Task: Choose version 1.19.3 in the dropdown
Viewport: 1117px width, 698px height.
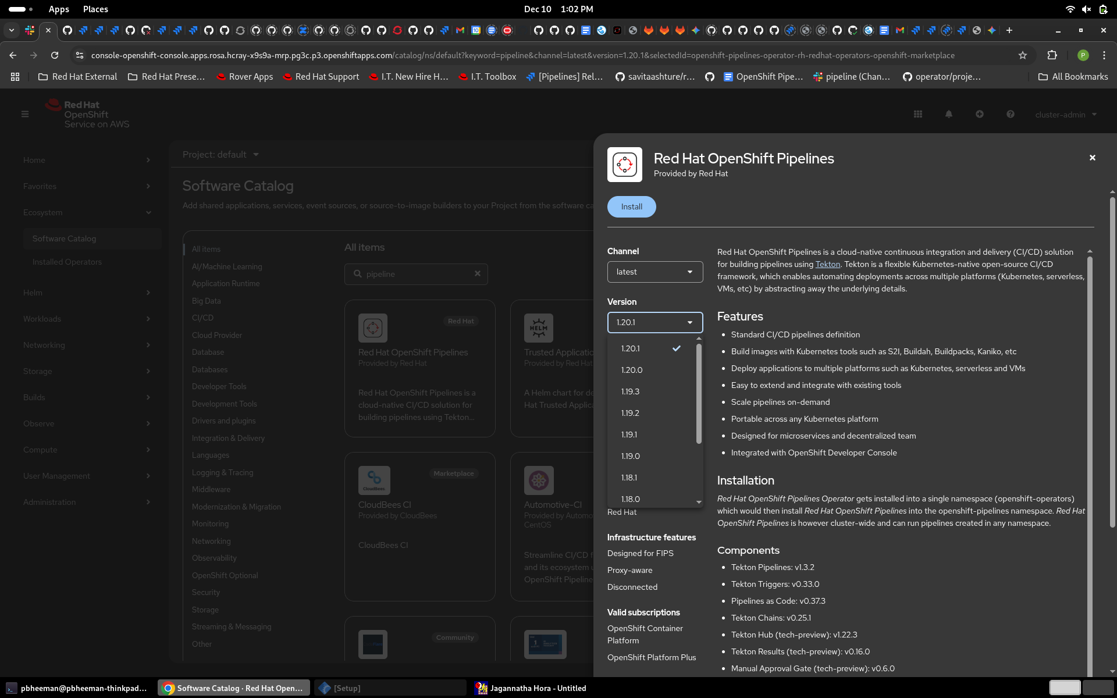Action: tap(630, 391)
